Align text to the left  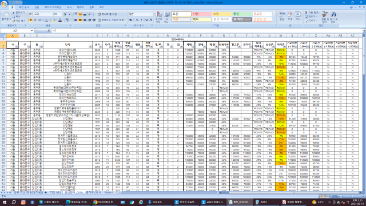[75, 21]
